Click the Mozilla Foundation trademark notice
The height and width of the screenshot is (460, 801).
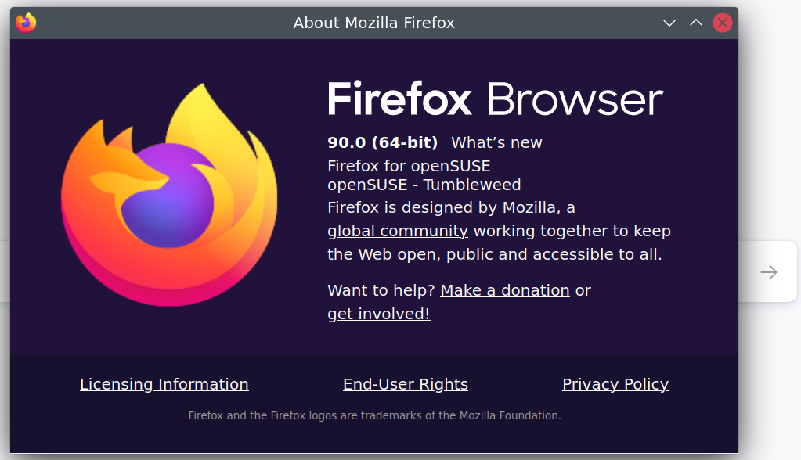(x=375, y=415)
